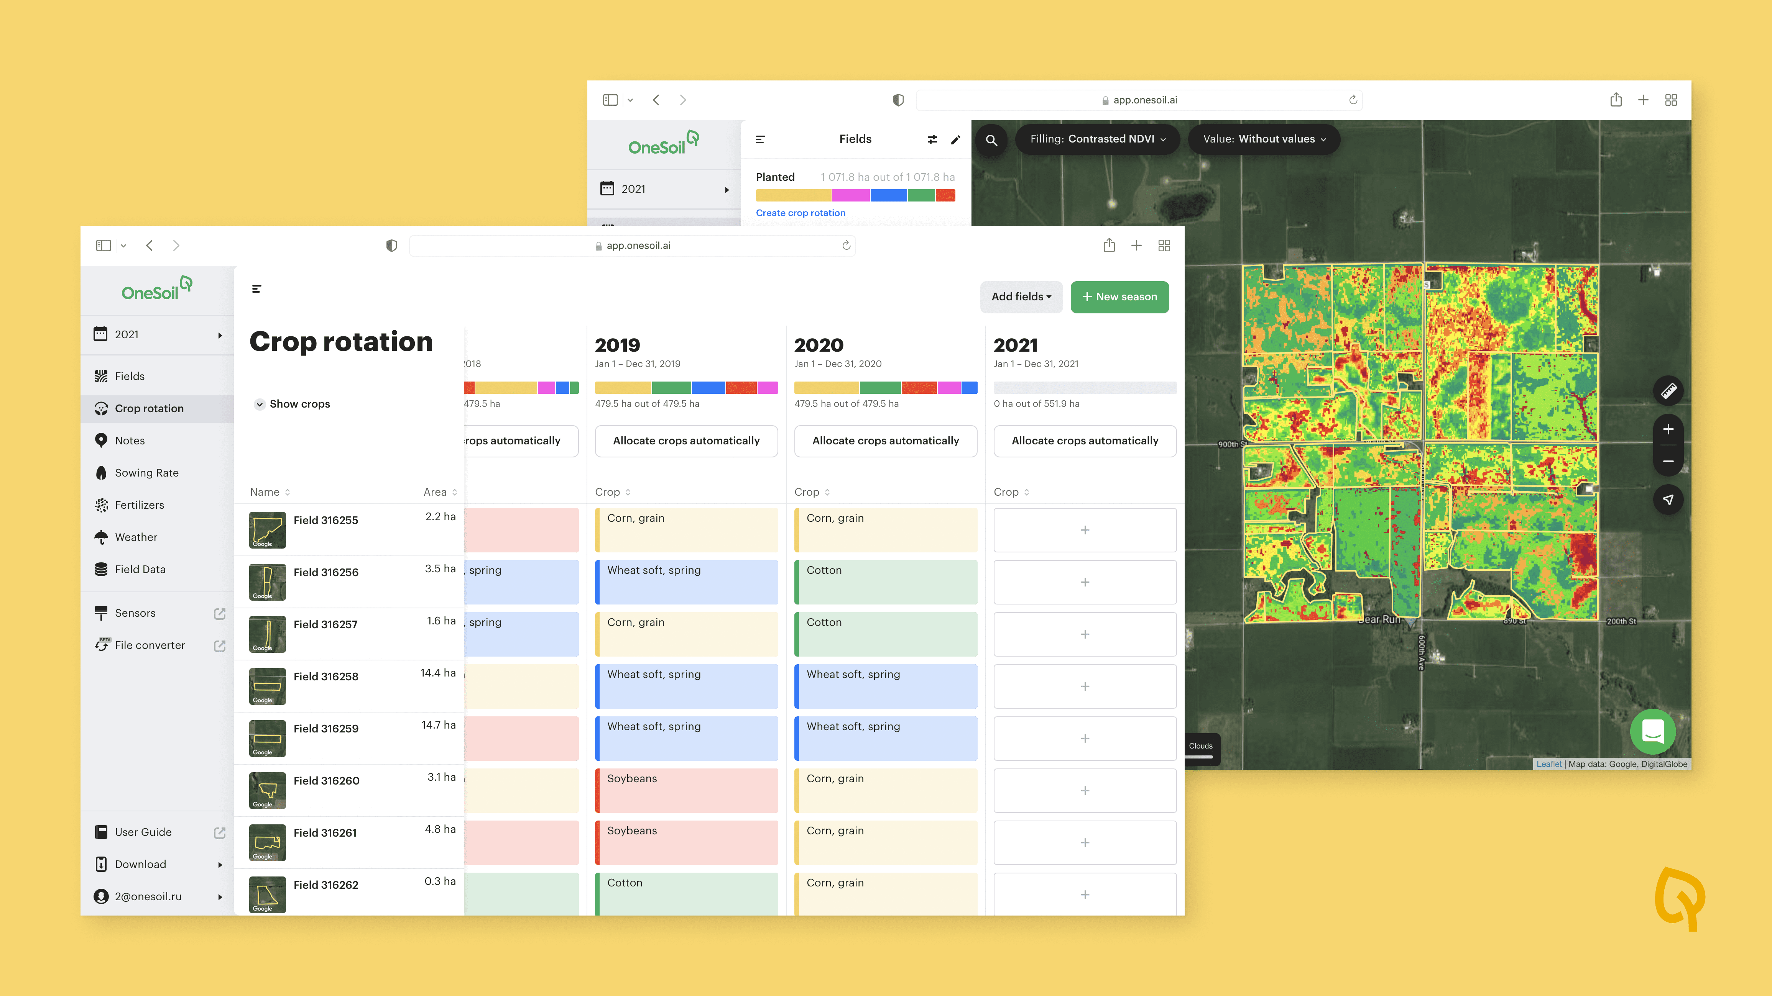1772x996 pixels.
Task: Open Weather in the sidebar menu
Action: click(135, 537)
